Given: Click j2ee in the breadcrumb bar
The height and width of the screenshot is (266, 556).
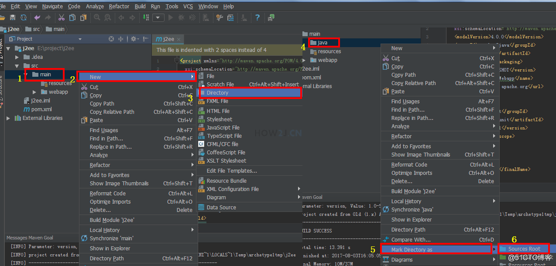Looking at the screenshot, I should pyautogui.click(x=10, y=29).
